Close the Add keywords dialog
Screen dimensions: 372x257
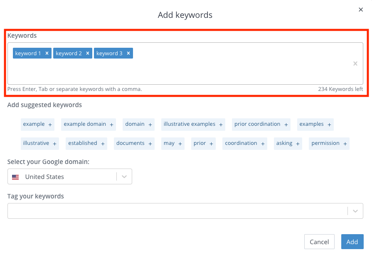(x=361, y=10)
